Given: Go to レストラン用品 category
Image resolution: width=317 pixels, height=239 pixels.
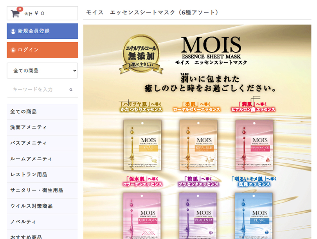Looking at the screenshot, I should [42, 175].
